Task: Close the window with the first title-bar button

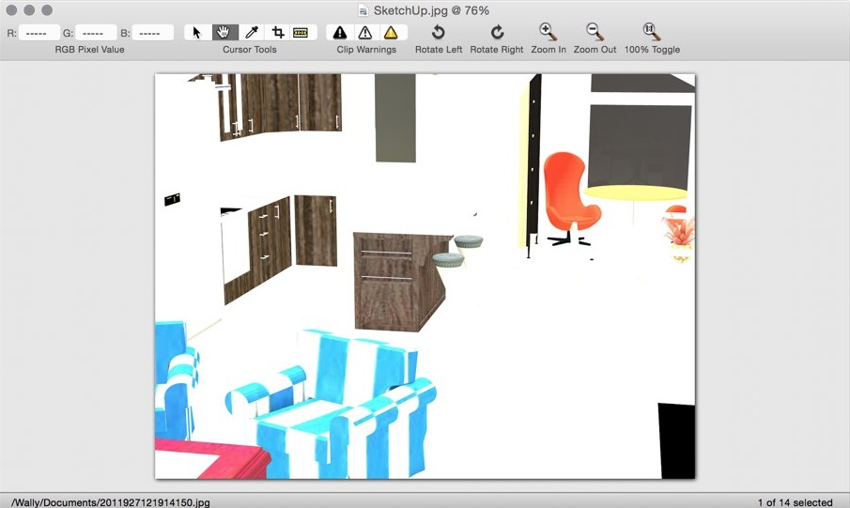Action: coord(11,9)
